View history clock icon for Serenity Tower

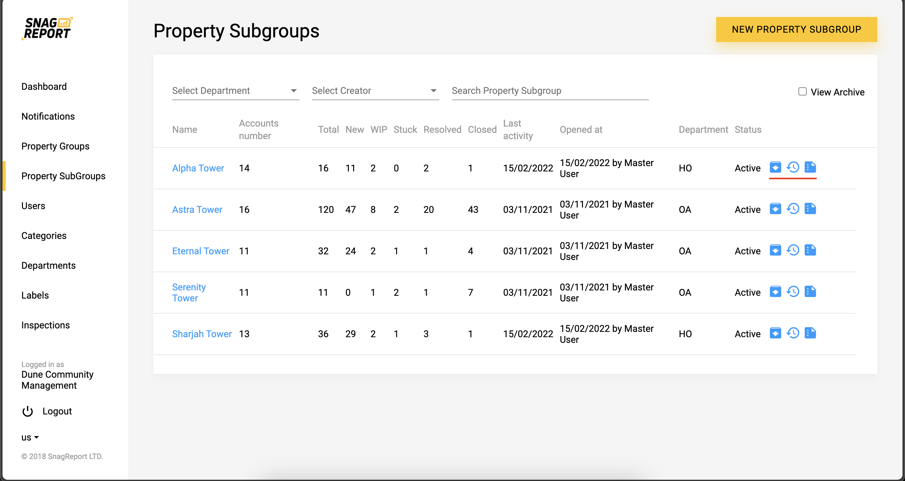pos(793,292)
